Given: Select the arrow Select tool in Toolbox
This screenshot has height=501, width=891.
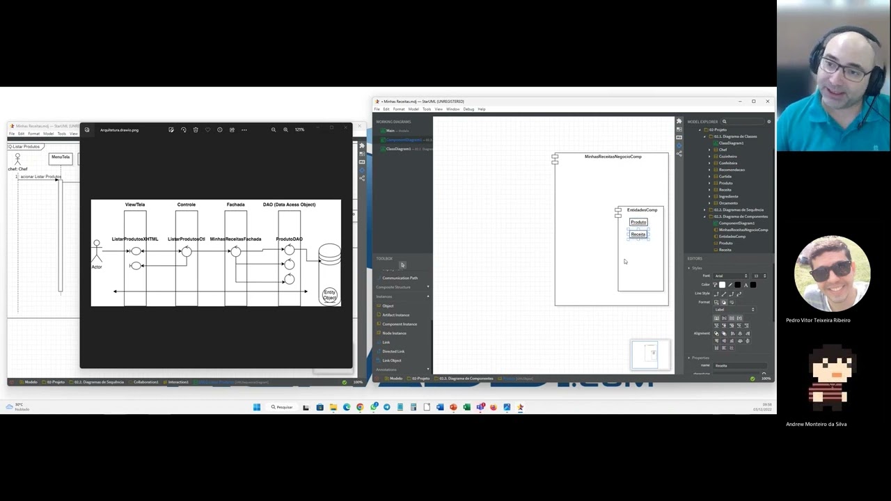Looking at the screenshot, I should [x=402, y=265].
